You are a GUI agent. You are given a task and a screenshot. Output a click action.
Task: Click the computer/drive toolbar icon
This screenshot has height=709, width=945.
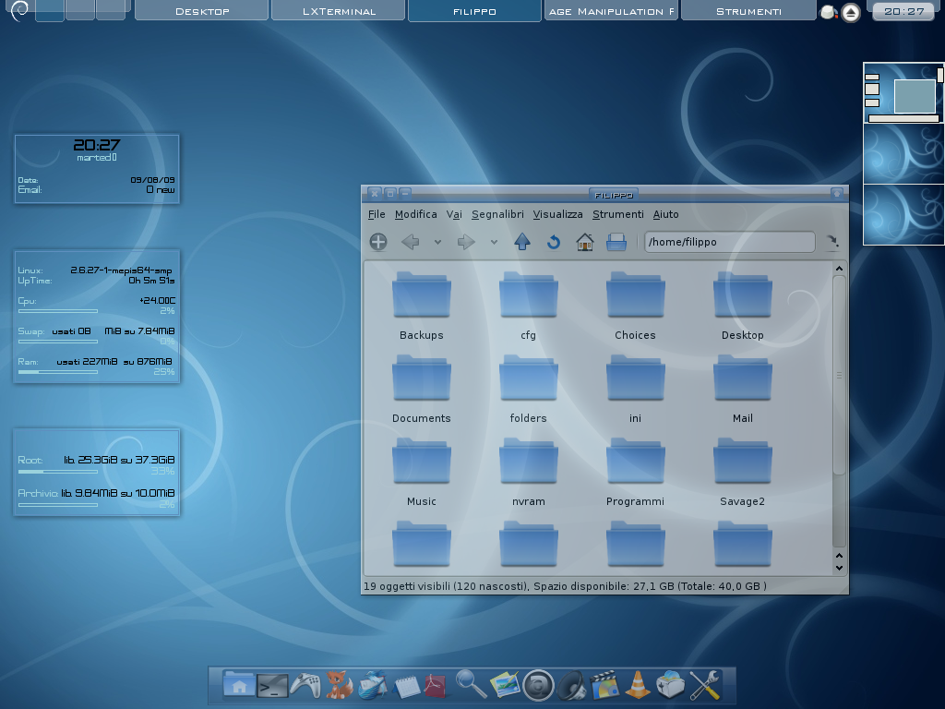(x=616, y=243)
